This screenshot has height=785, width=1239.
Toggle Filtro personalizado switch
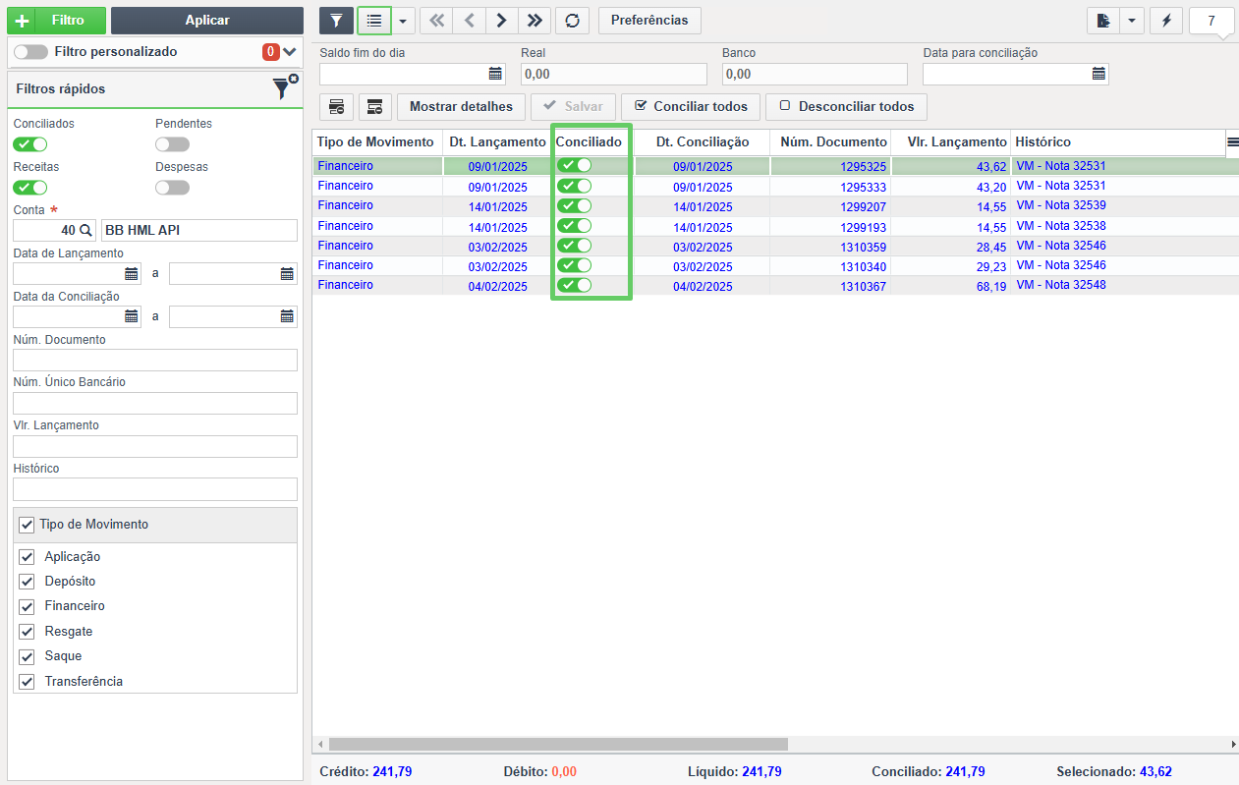pos(30,52)
